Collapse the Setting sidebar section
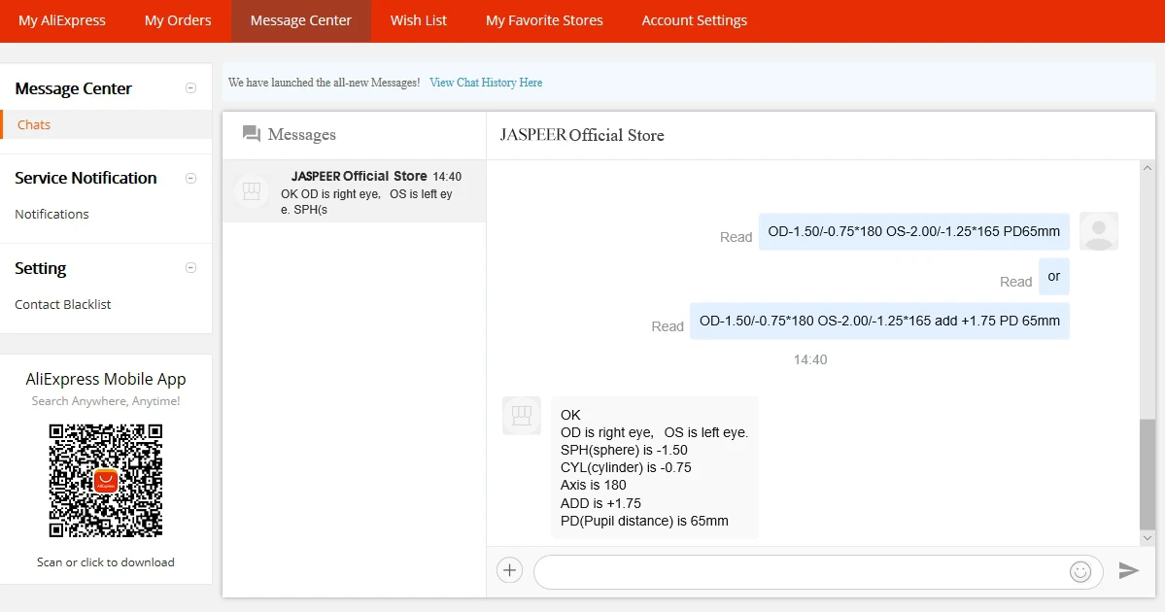Screen dimensions: 1165x612 [191, 268]
